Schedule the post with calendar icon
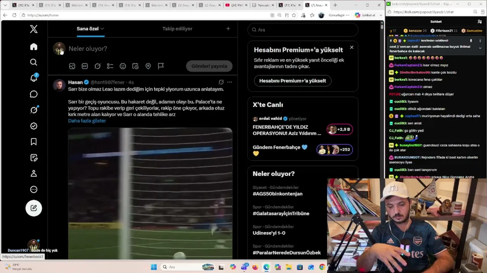487x273 pixels. 135,66
